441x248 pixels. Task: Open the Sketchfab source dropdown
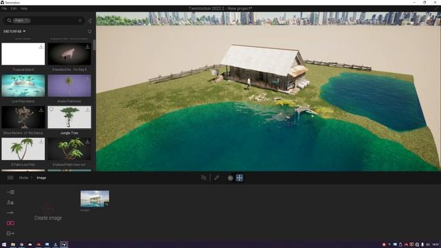click(14, 31)
